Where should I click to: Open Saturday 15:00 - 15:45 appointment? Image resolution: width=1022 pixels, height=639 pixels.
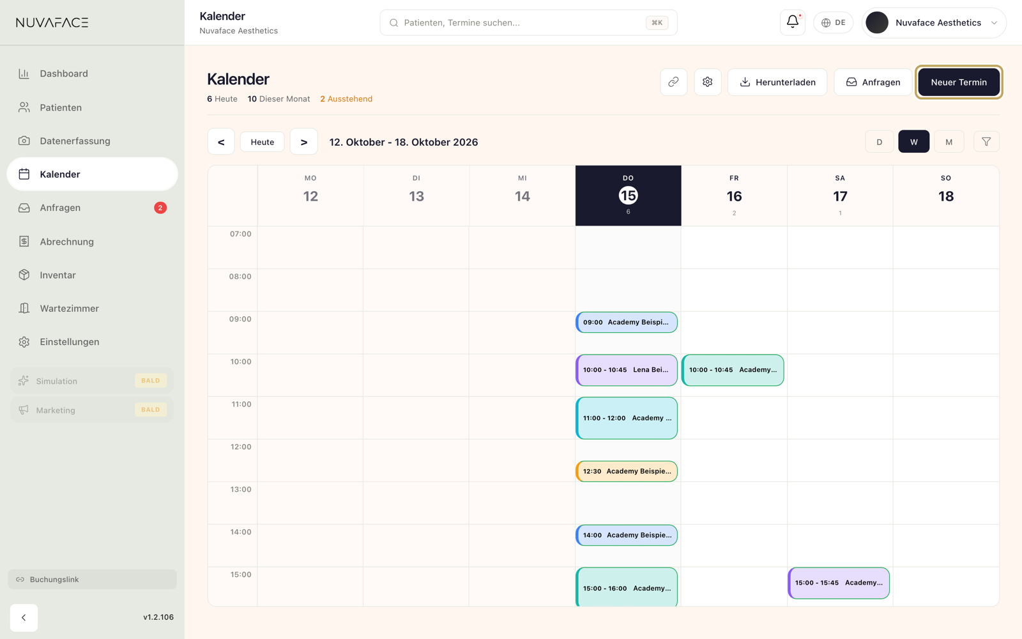tap(839, 583)
